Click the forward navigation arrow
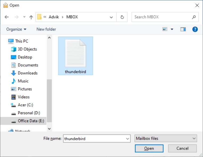Viewport: 203px width, 157px height. pyautogui.click(x=16, y=17)
